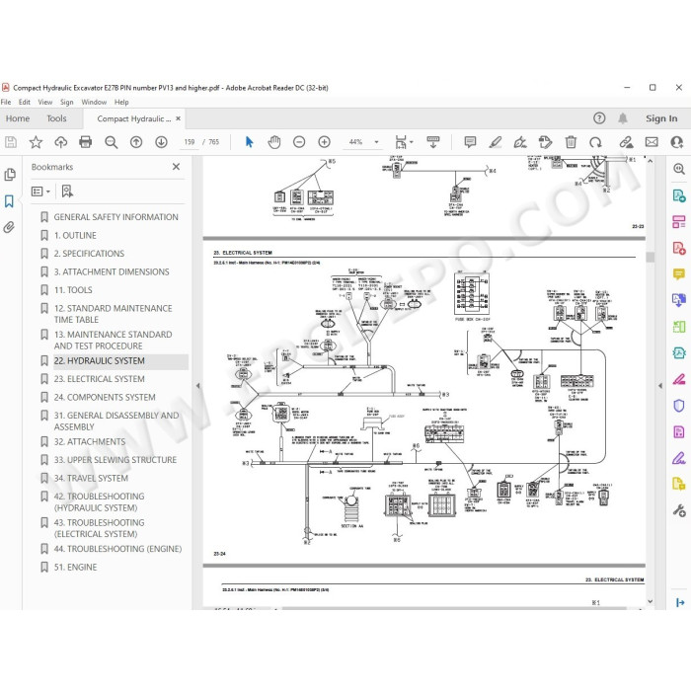The width and height of the screenshot is (691, 691).
Task: Click the Sign In button
Action: click(x=661, y=118)
